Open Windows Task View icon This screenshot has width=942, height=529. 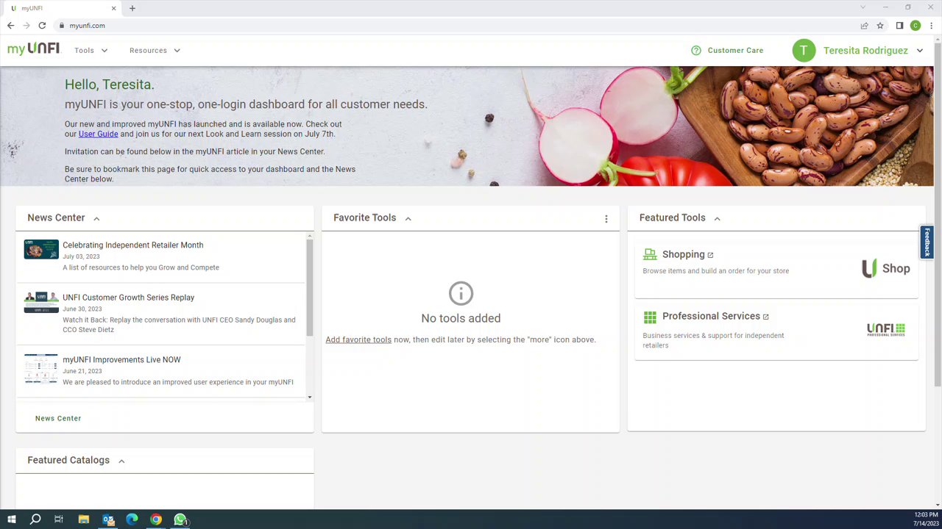pyautogui.click(x=59, y=520)
